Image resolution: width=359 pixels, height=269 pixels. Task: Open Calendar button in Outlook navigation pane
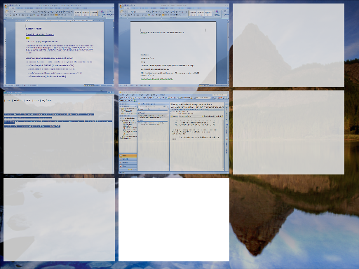point(128,159)
